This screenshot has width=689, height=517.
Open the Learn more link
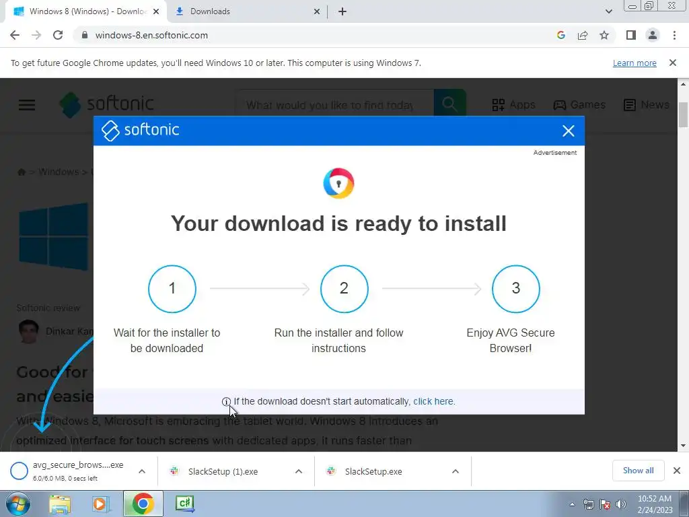(634, 63)
